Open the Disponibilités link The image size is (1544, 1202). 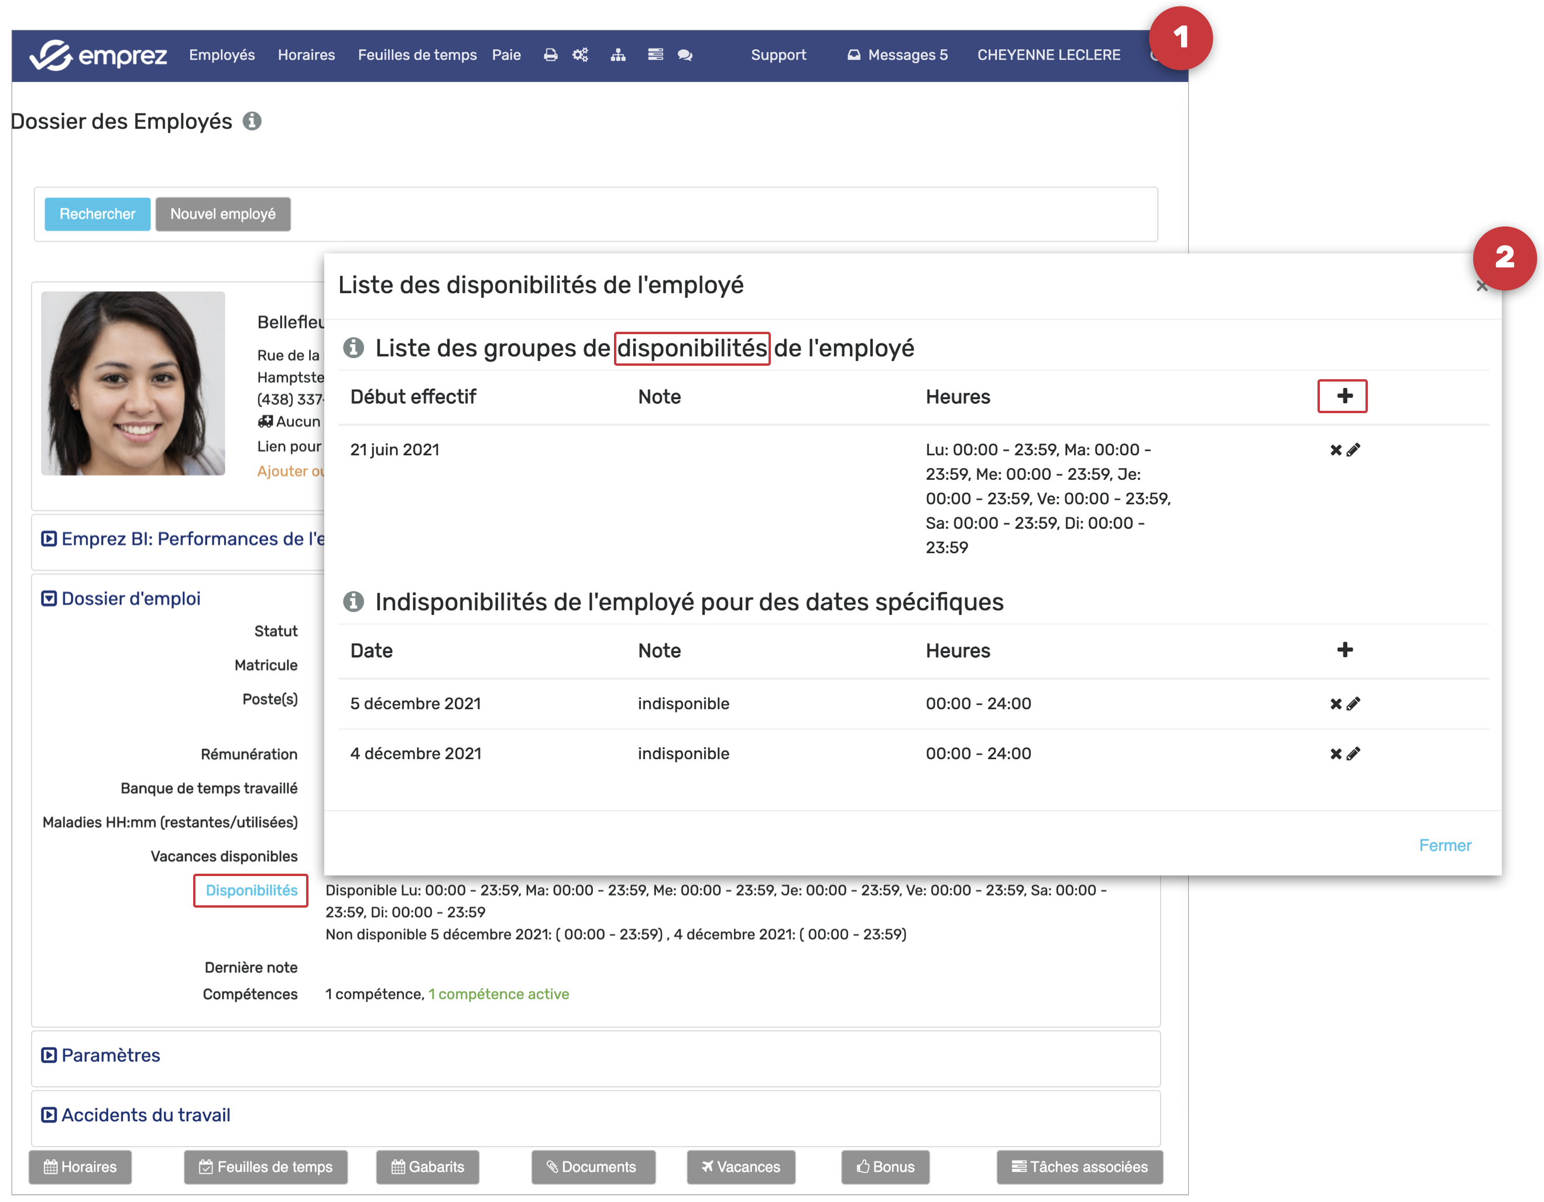click(x=251, y=891)
